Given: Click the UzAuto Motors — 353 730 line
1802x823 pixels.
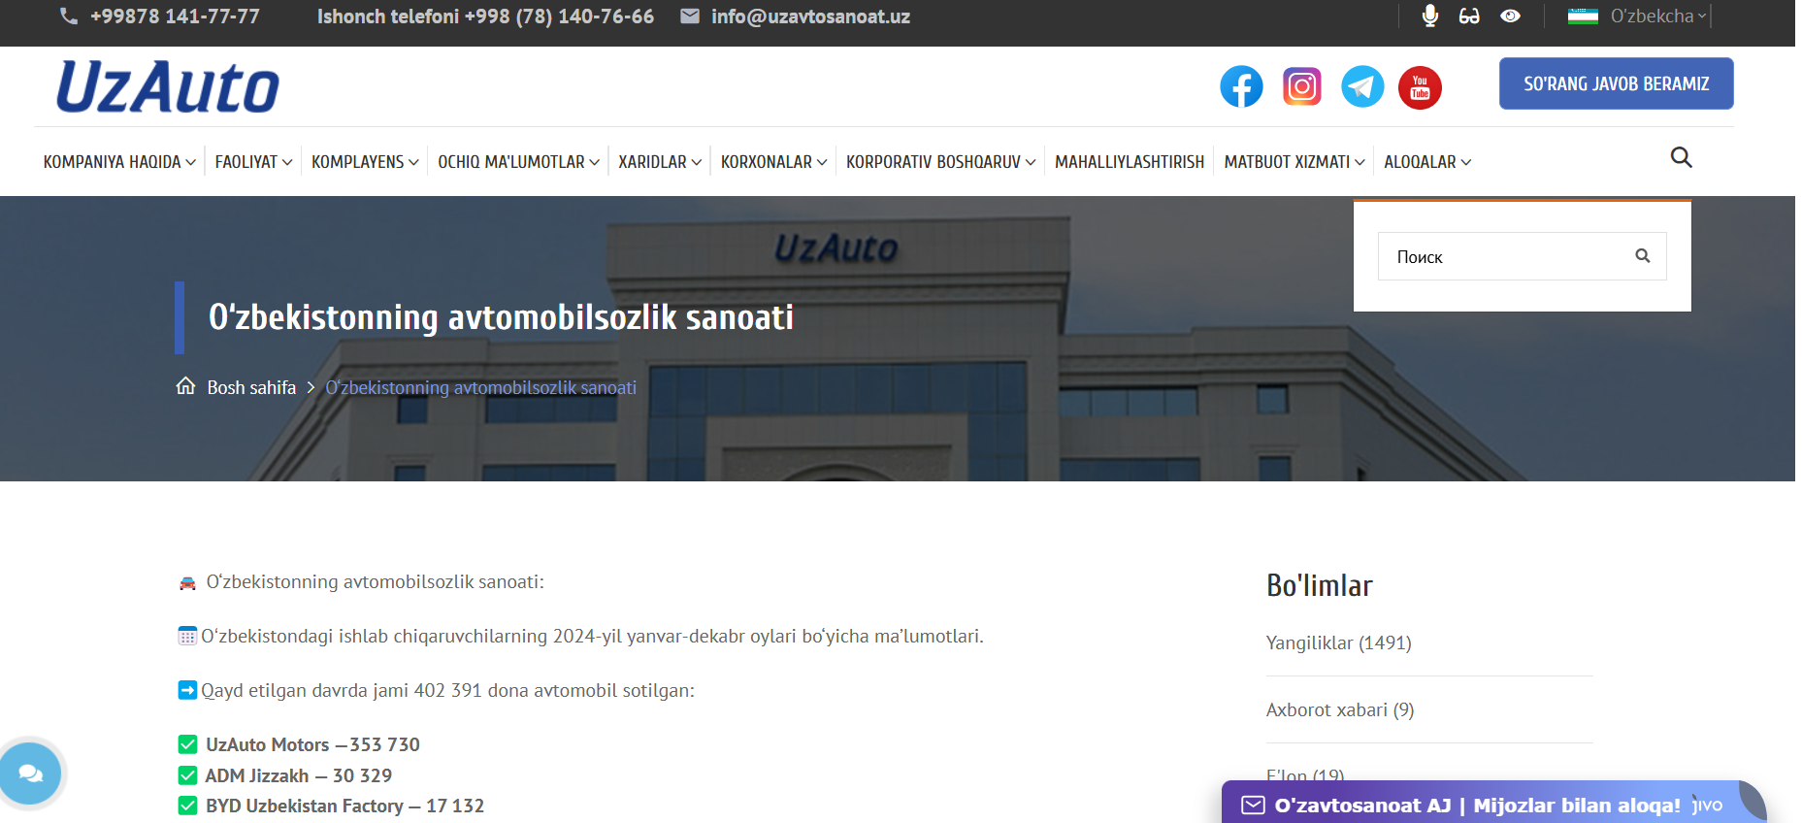Looking at the screenshot, I should tap(312, 744).
